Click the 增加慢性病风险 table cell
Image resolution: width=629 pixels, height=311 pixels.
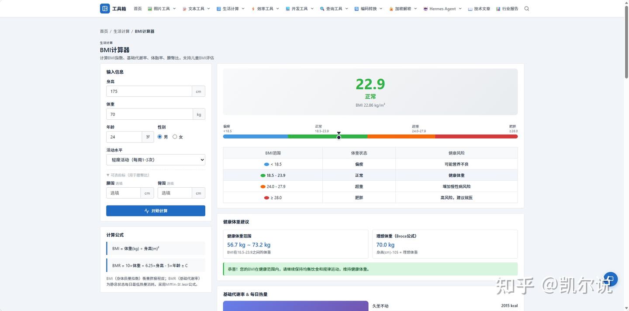tap(456, 186)
